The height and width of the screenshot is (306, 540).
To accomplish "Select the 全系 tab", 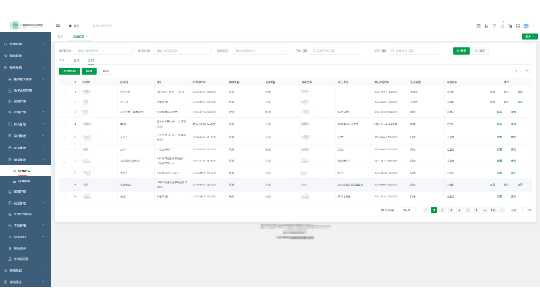I will click(76, 61).
